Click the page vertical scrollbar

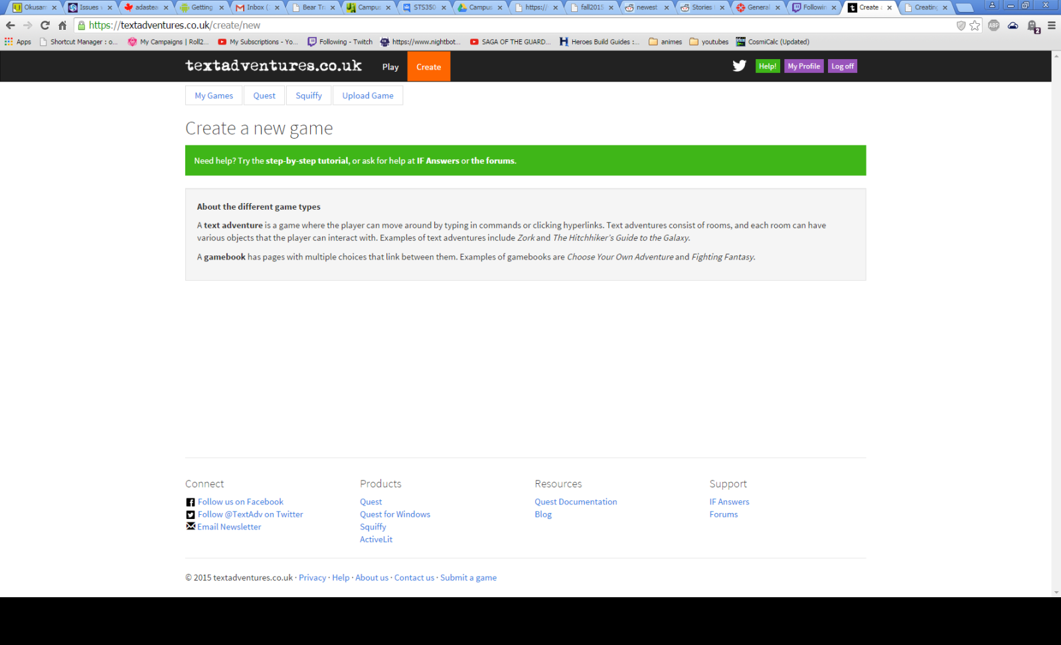click(1056, 323)
